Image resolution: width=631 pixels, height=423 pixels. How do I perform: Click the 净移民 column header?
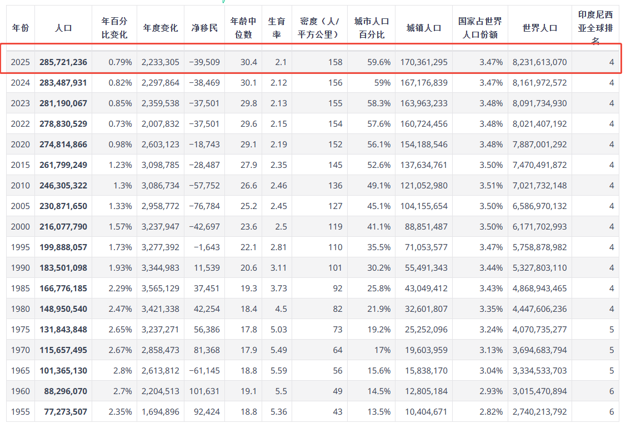204,28
